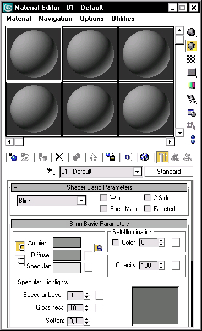This screenshot has width=202, height=331.
Task: Enable the Faceted checkbox
Action: click(x=147, y=209)
